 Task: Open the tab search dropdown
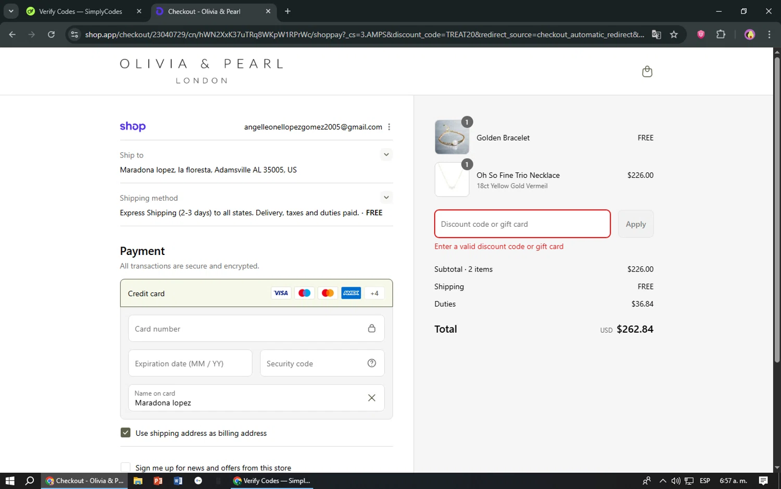point(11,11)
